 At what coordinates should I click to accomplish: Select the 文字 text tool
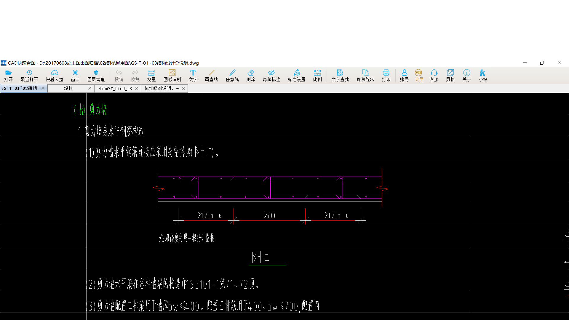pyautogui.click(x=193, y=75)
